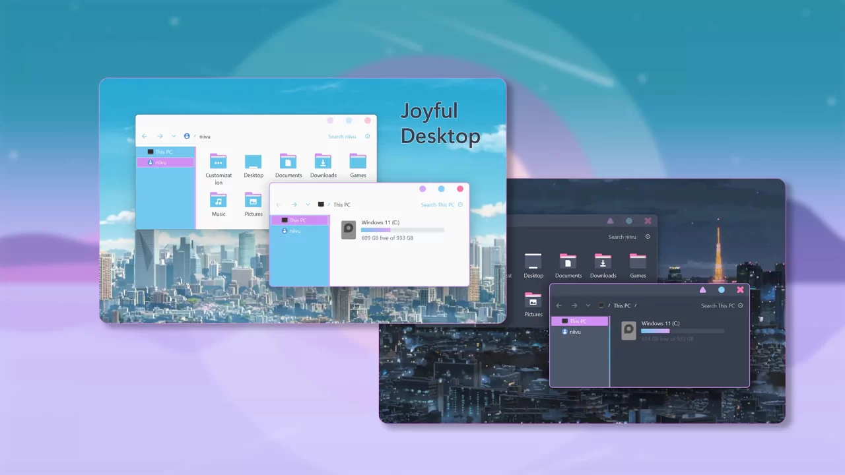
Task: Maximize dark This PC window with circle button
Action: point(722,290)
